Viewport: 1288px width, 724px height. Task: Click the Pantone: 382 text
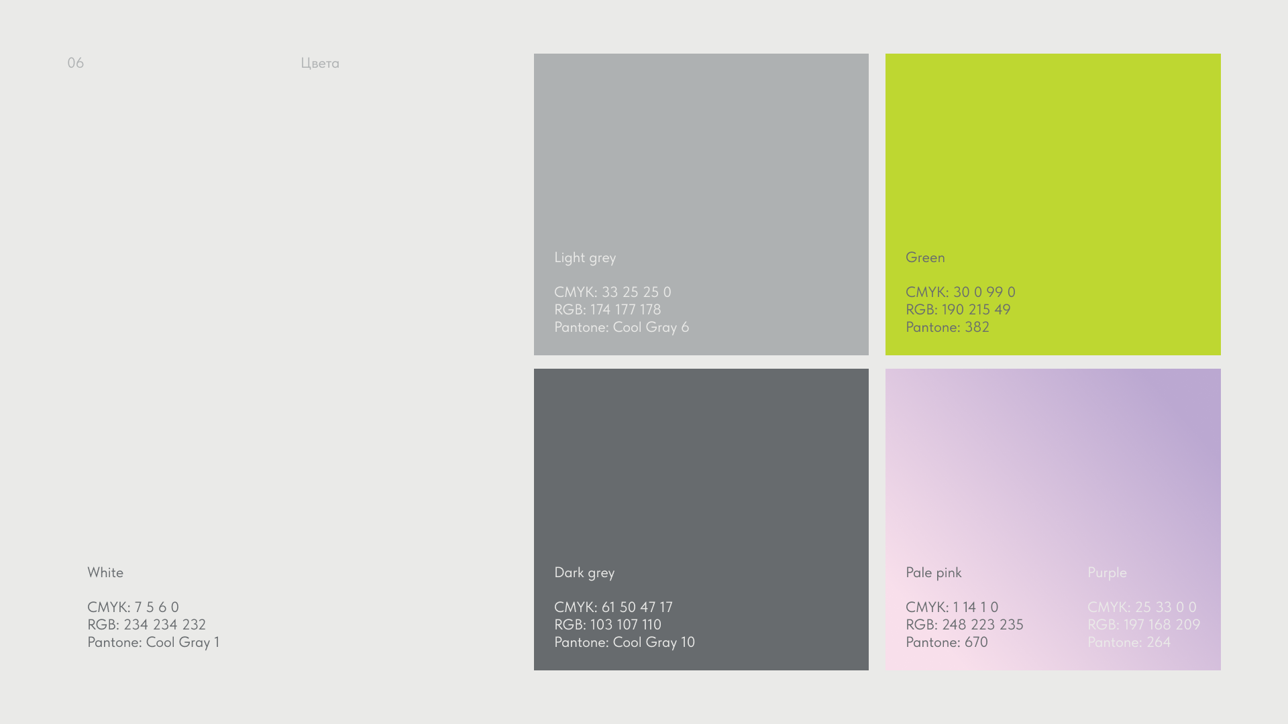coord(947,327)
